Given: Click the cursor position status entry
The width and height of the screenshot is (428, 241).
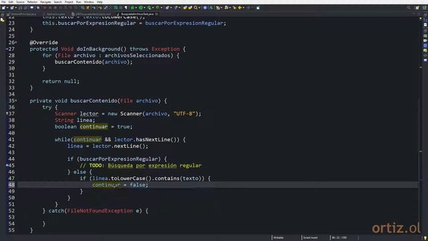Looking at the screenshot, I should pos(339,238).
